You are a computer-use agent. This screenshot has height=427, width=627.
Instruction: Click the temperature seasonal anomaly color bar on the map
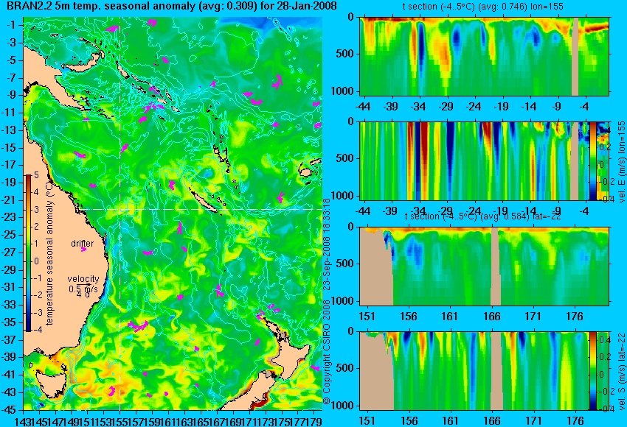coord(29,253)
